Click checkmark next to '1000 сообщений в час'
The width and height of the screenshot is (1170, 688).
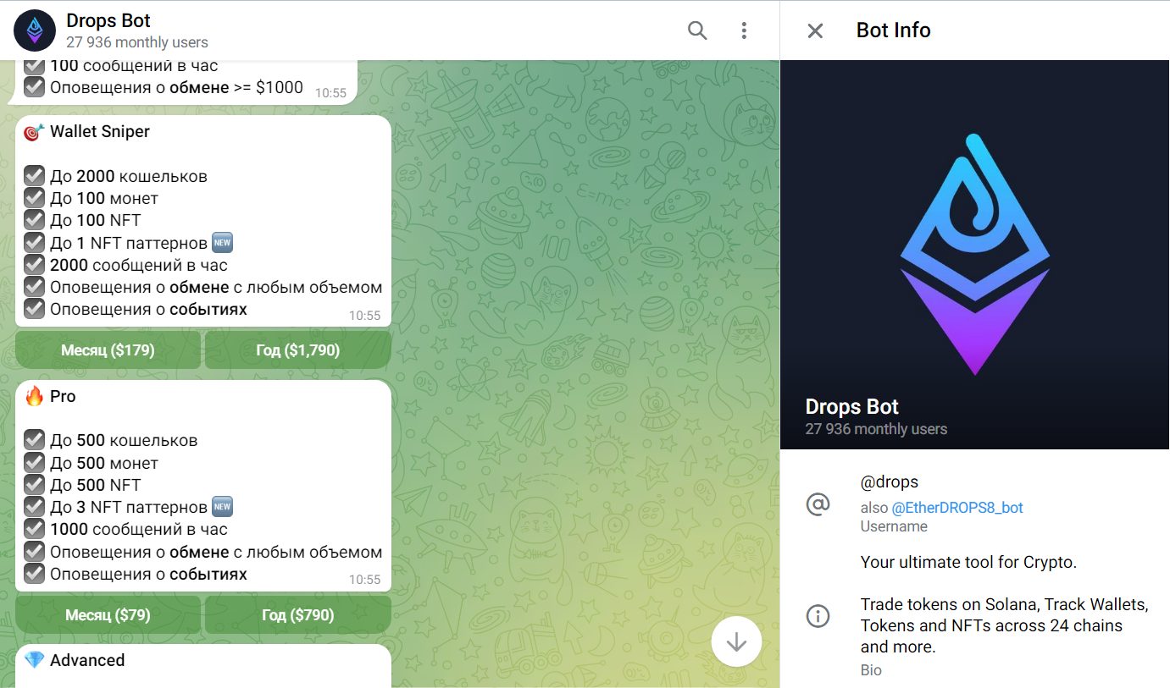tap(34, 529)
